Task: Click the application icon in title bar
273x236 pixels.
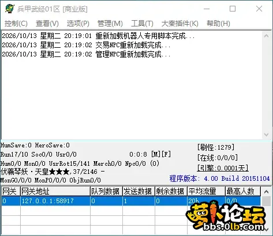Action: tap(10, 9)
